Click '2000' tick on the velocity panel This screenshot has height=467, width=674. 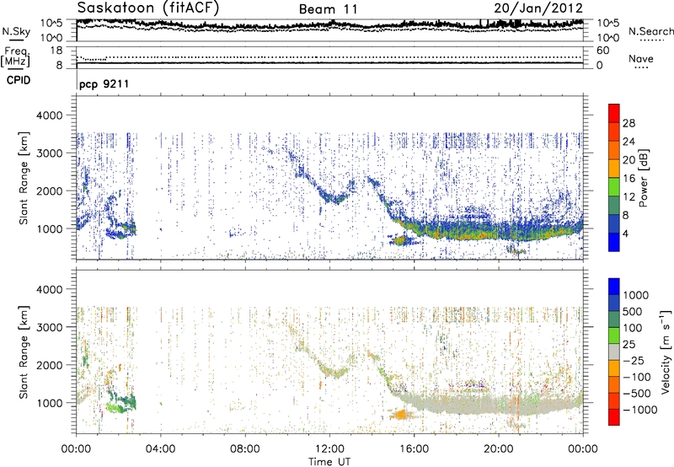tap(50, 365)
